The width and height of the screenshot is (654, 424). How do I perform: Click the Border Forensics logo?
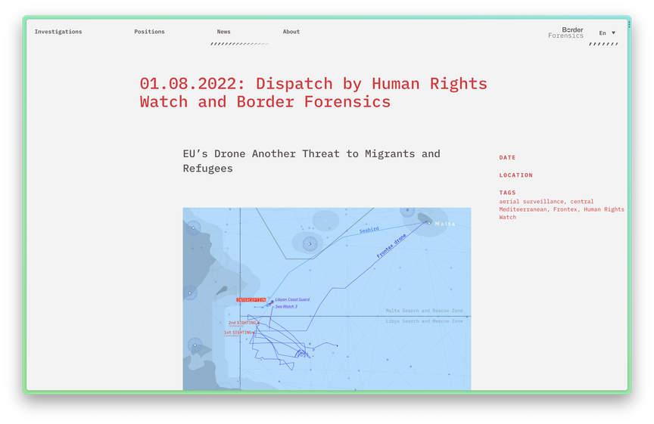pyautogui.click(x=566, y=32)
